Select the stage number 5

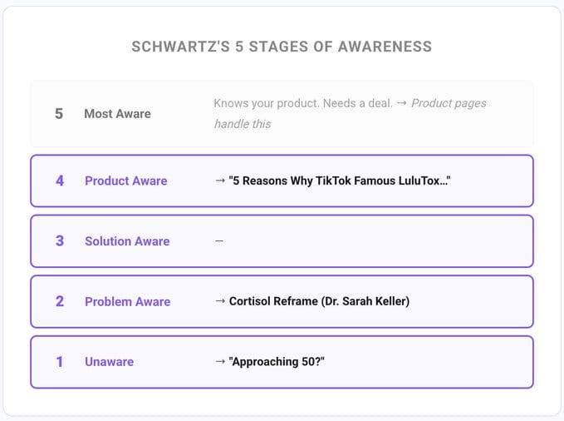coord(58,114)
